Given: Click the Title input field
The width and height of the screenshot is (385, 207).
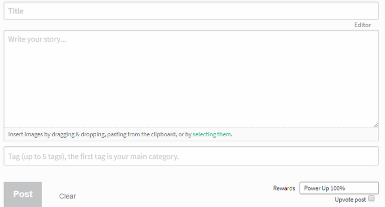Looking at the screenshot, I should (190, 11).
